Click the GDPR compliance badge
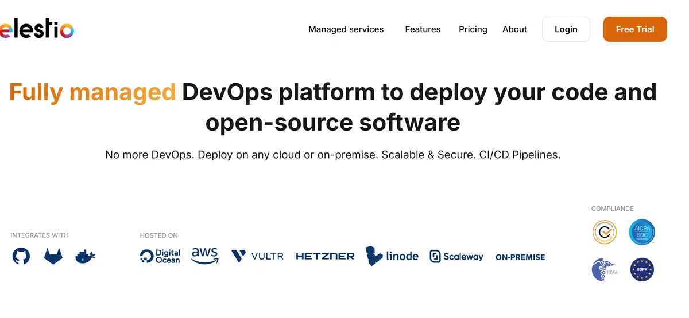The height and width of the screenshot is (318, 689). click(642, 269)
